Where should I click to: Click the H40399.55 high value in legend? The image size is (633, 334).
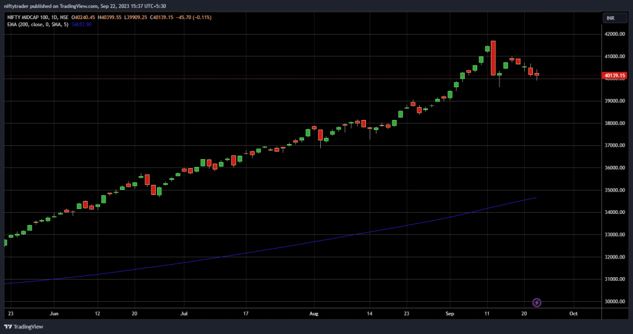point(109,17)
